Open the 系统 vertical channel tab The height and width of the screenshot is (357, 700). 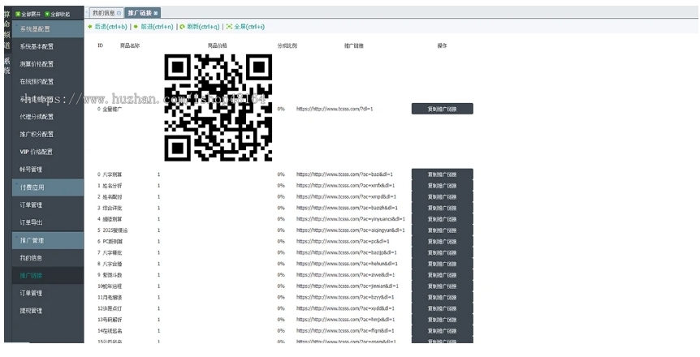[6, 66]
